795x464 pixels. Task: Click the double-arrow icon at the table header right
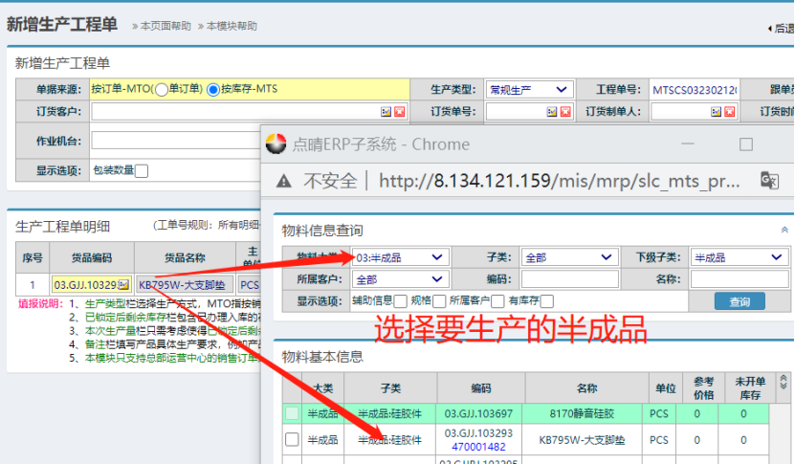(784, 382)
